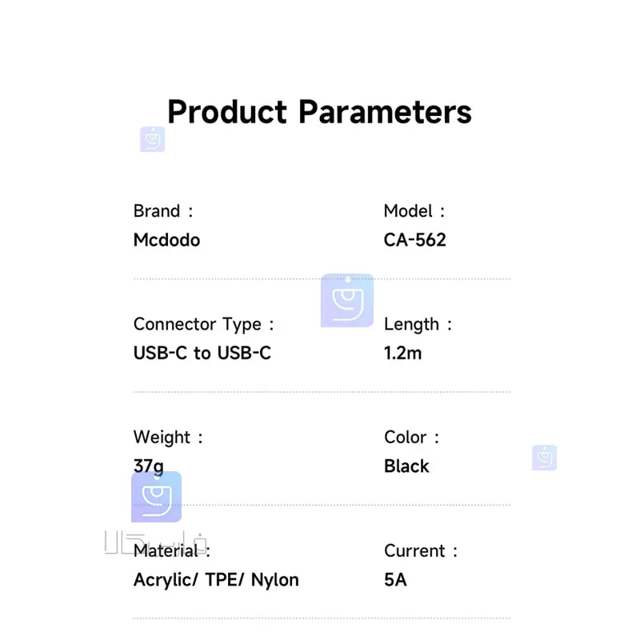Click the faint Arabic watermark text over Material
Screen dimensions: 640x640
tap(155, 542)
